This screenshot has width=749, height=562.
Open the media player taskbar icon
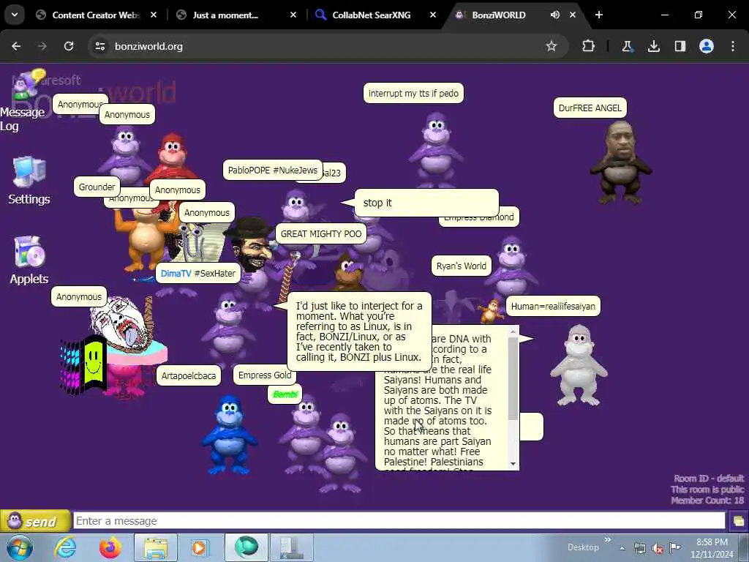tap(200, 547)
